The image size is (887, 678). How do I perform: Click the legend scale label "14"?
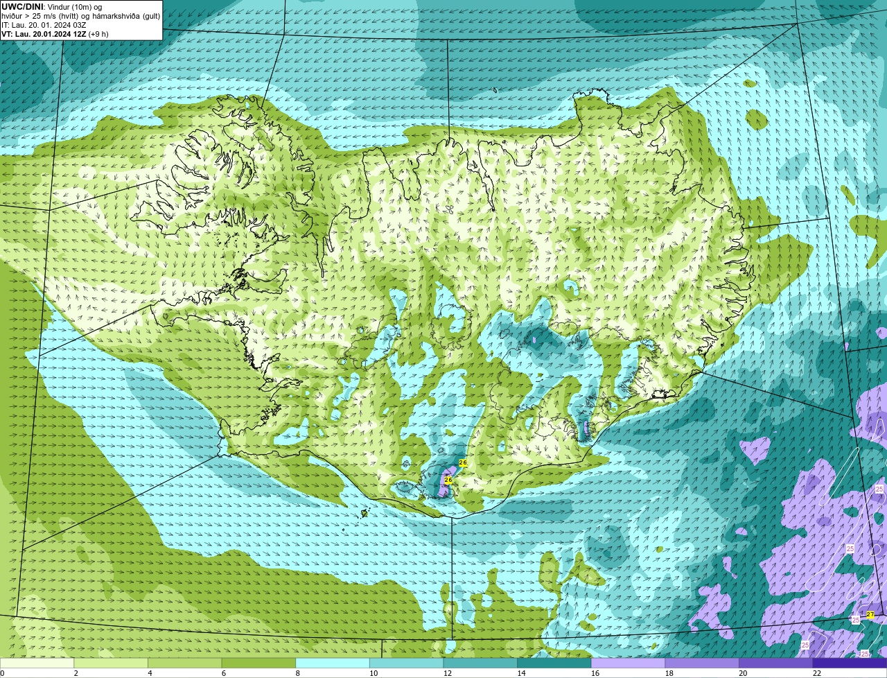522,673
